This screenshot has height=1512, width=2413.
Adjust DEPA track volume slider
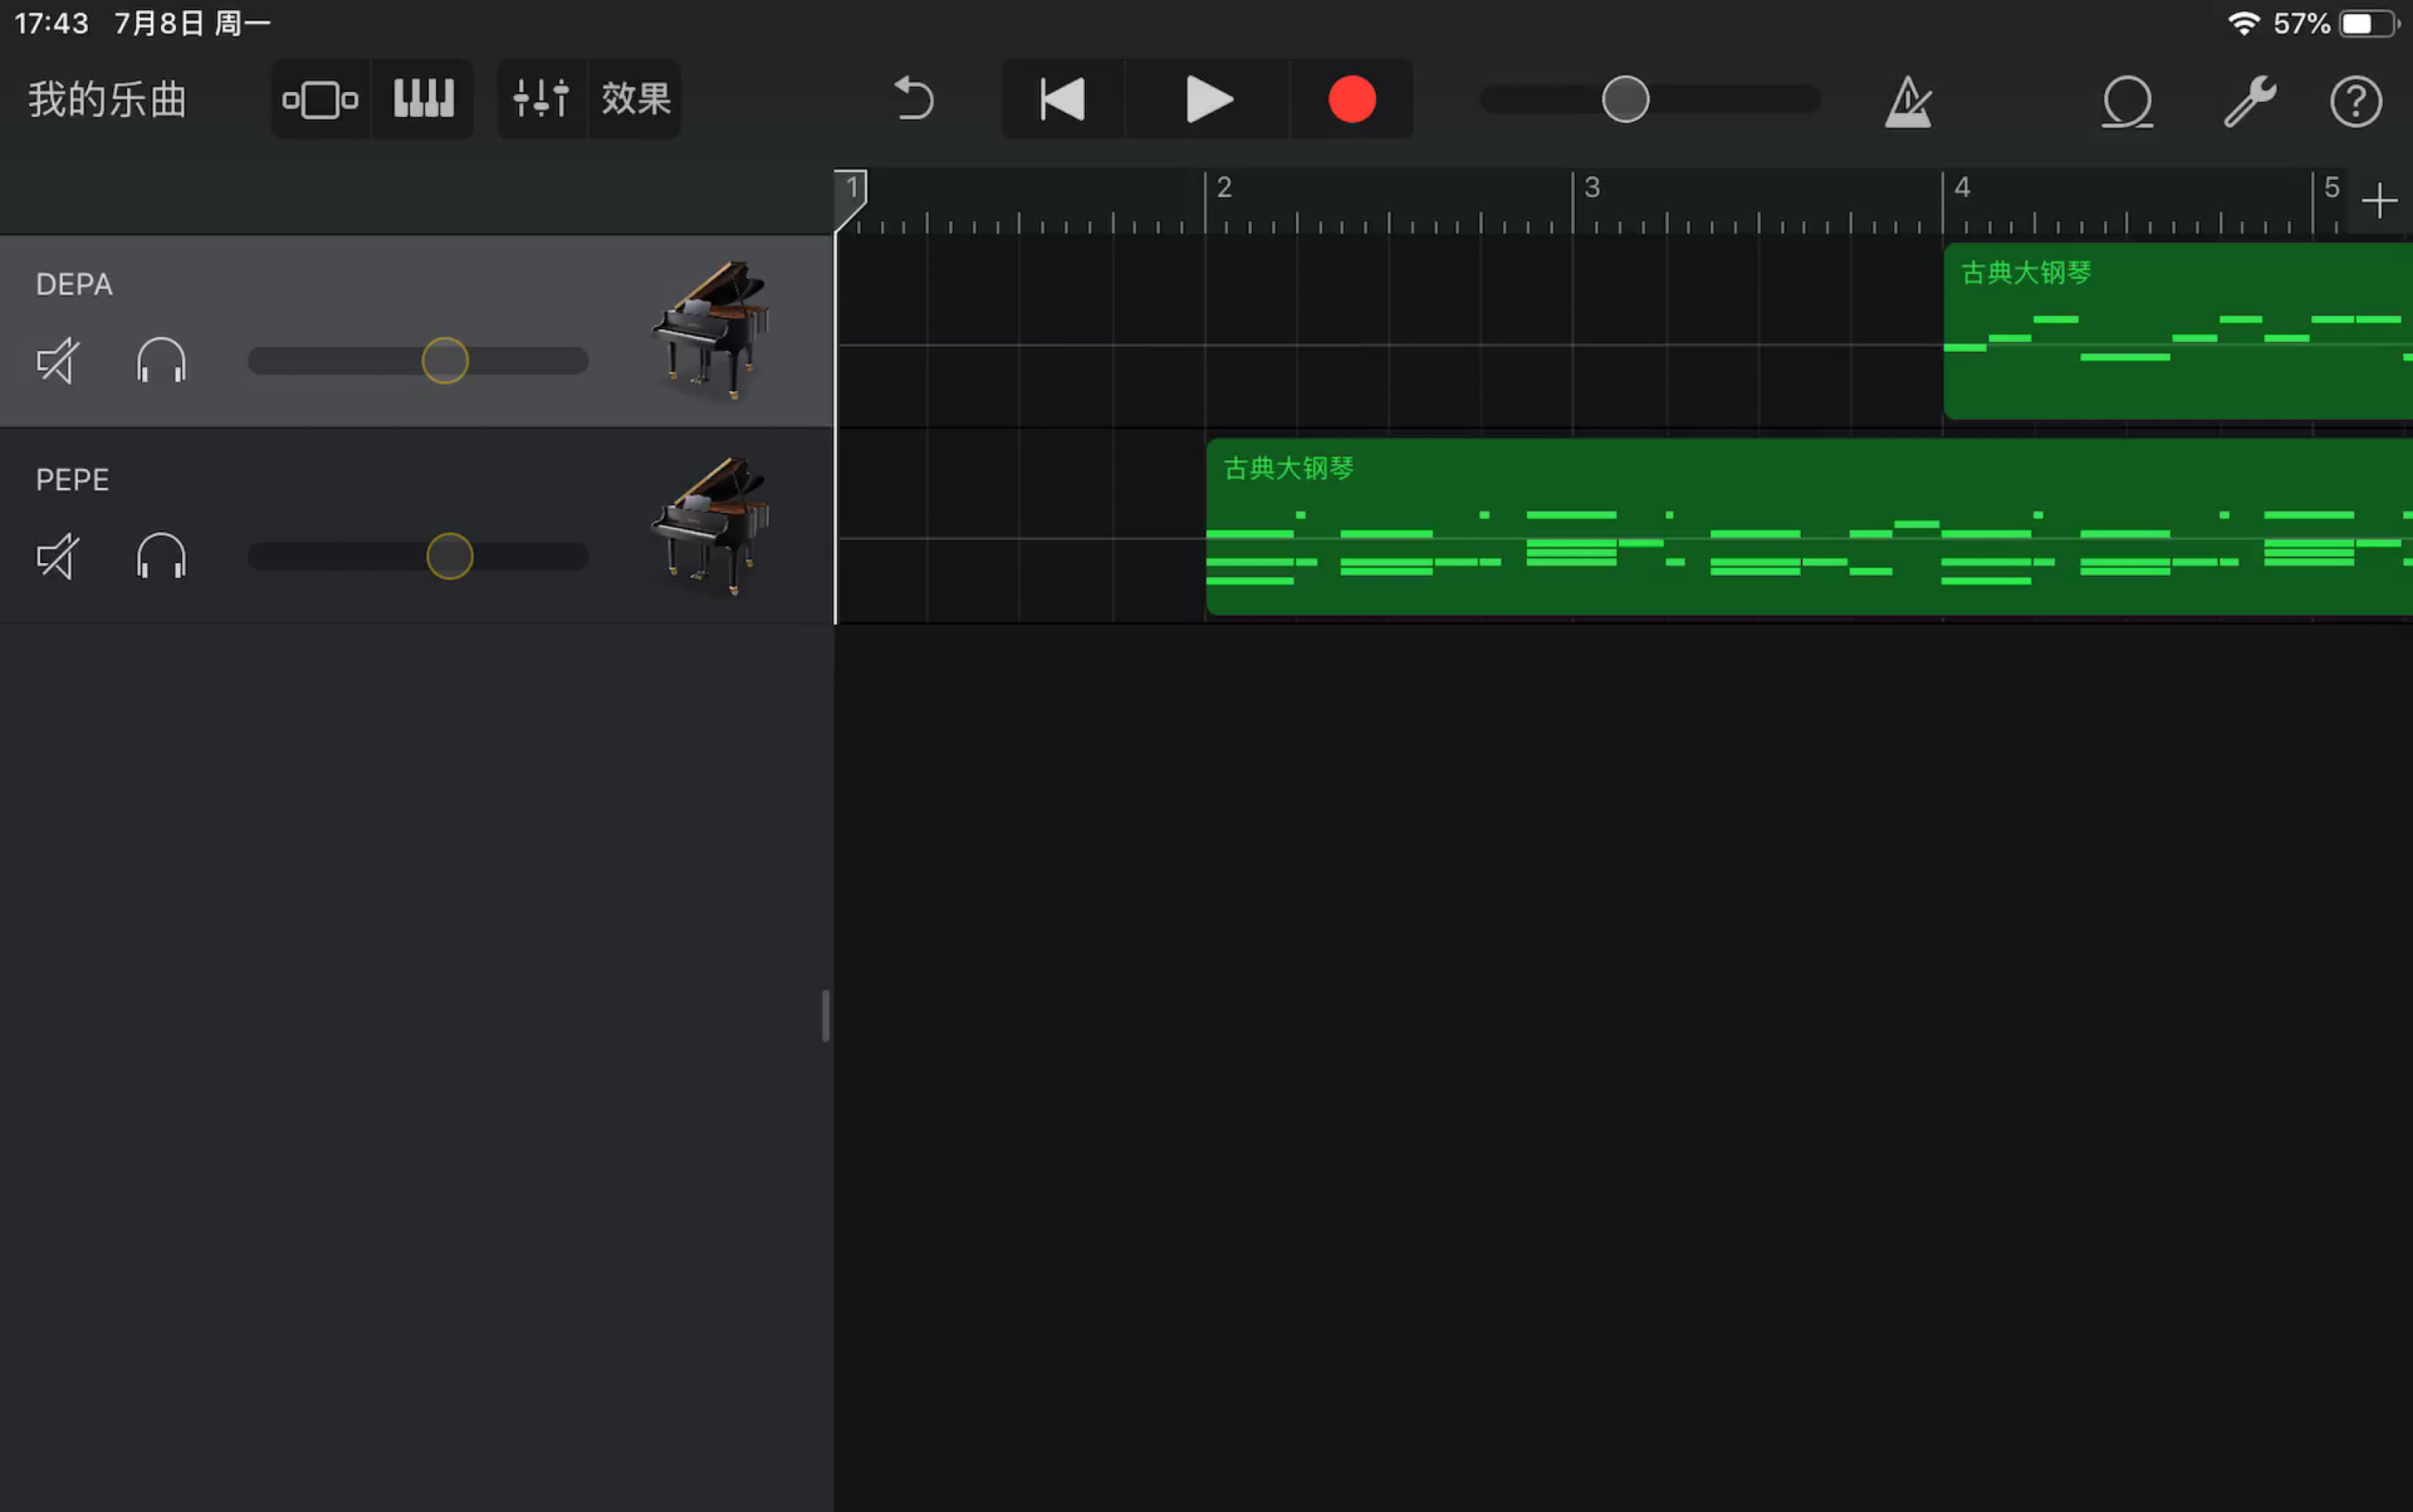click(x=418, y=361)
